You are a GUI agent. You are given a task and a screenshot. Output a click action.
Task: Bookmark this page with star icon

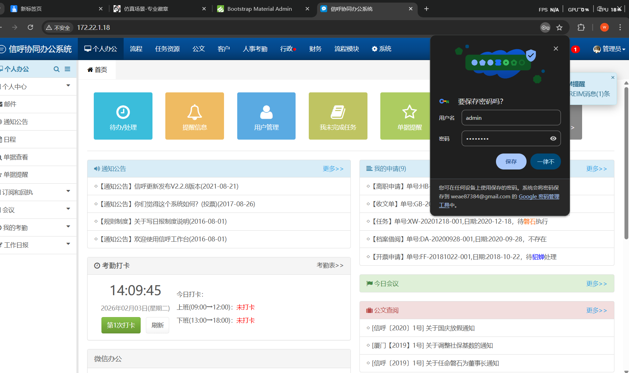559,27
